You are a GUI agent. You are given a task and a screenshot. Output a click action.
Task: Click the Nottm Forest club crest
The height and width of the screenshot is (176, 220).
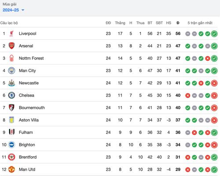tap(11, 58)
